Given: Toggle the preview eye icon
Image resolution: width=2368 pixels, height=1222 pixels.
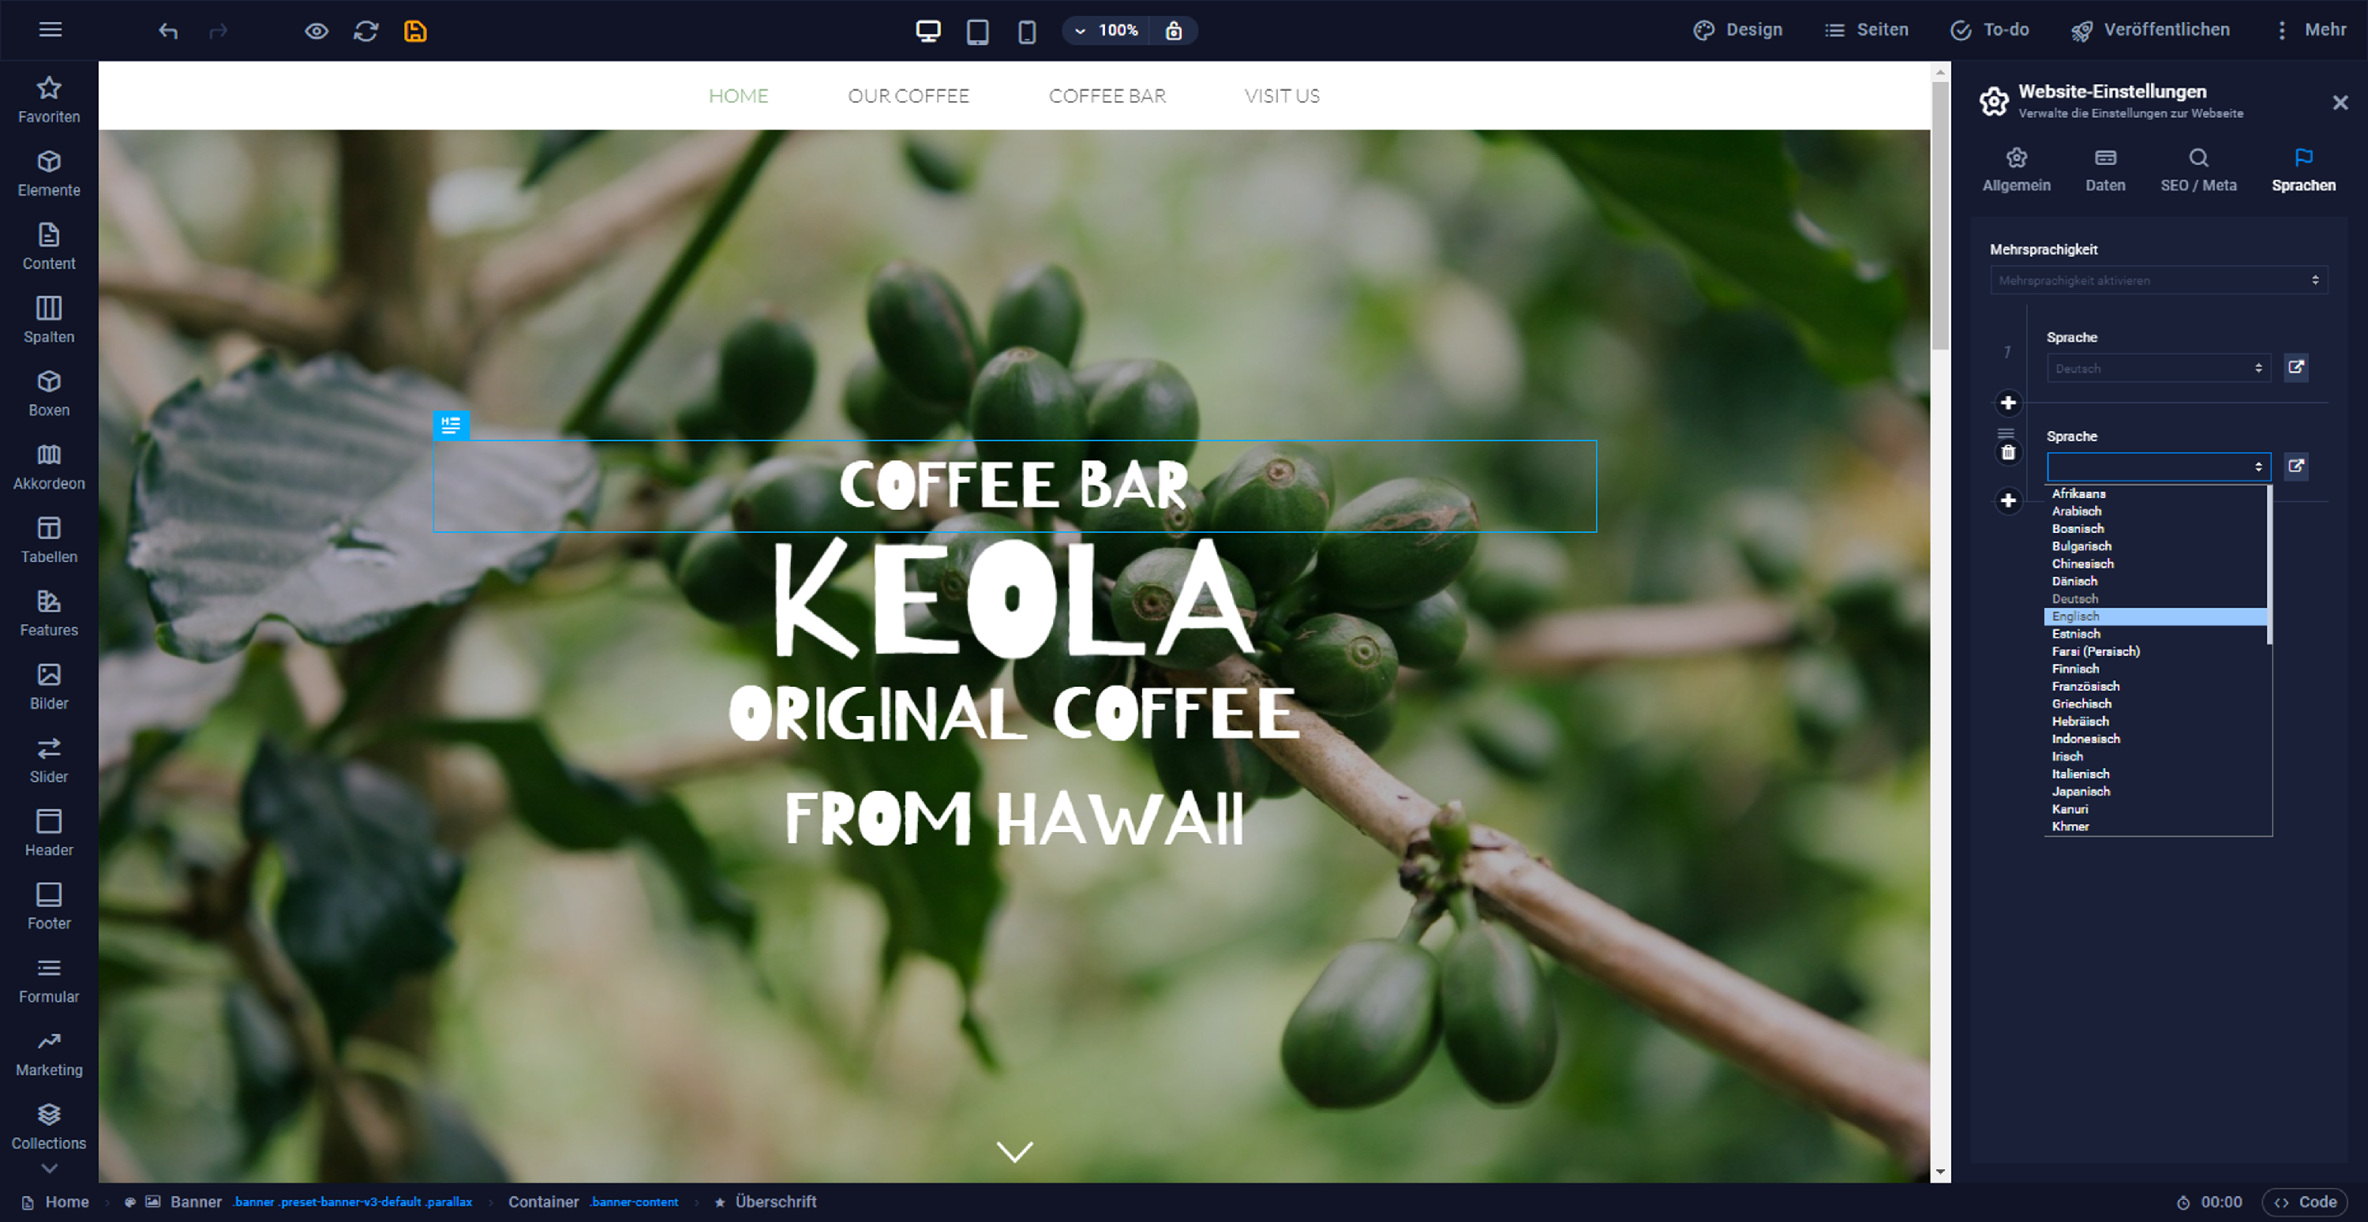Looking at the screenshot, I should coord(317,30).
